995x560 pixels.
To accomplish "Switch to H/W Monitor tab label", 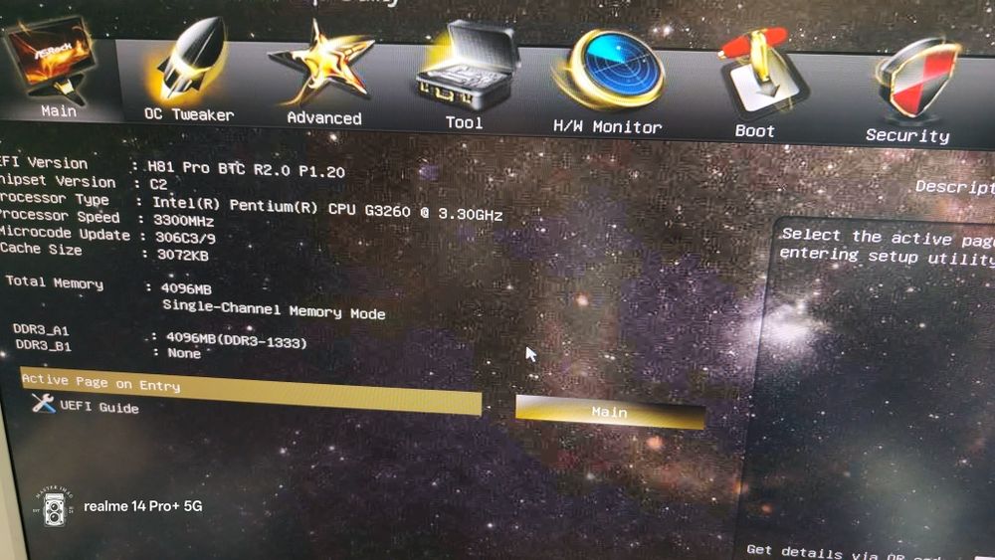I will point(607,127).
